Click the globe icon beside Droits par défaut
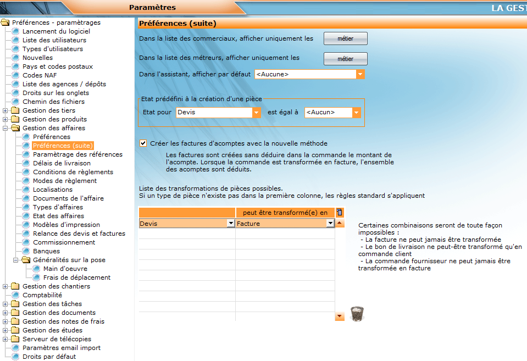Screen dimensions: 527x361 [x=15, y=356]
